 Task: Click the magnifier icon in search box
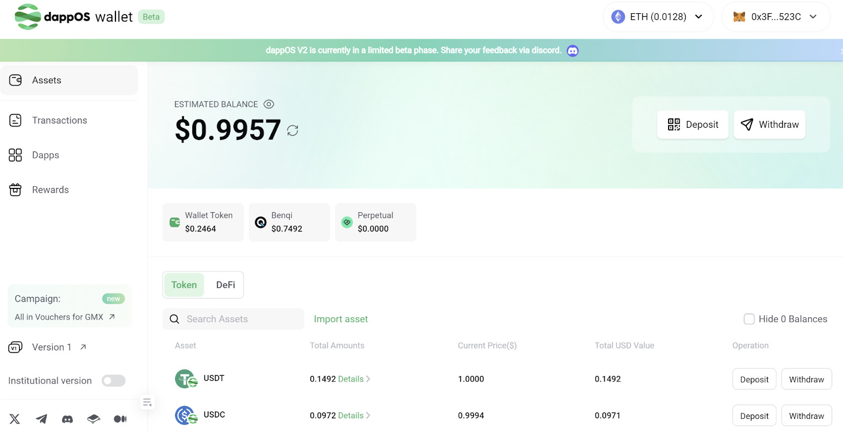click(174, 319)
